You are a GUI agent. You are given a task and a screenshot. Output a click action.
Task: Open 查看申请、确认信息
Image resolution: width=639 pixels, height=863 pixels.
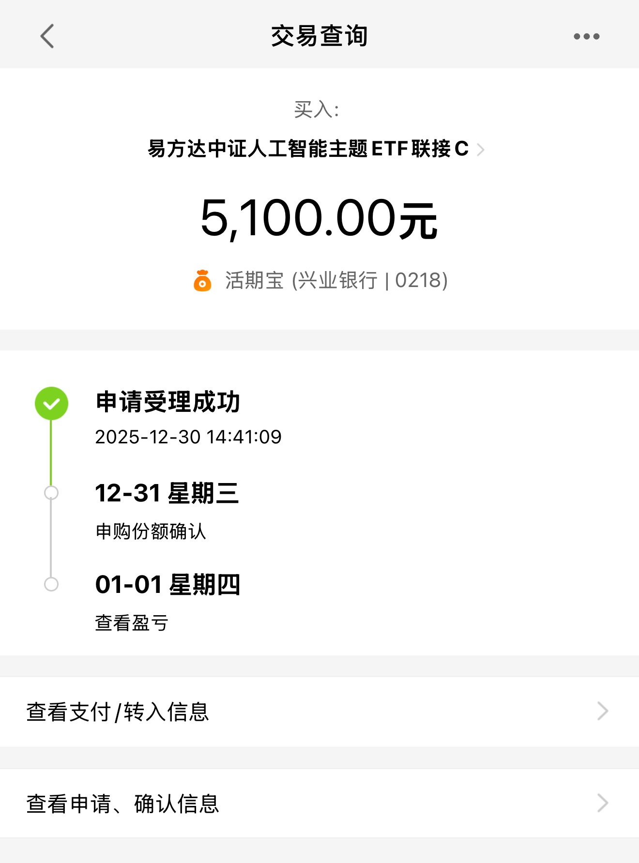pos(319,803)
